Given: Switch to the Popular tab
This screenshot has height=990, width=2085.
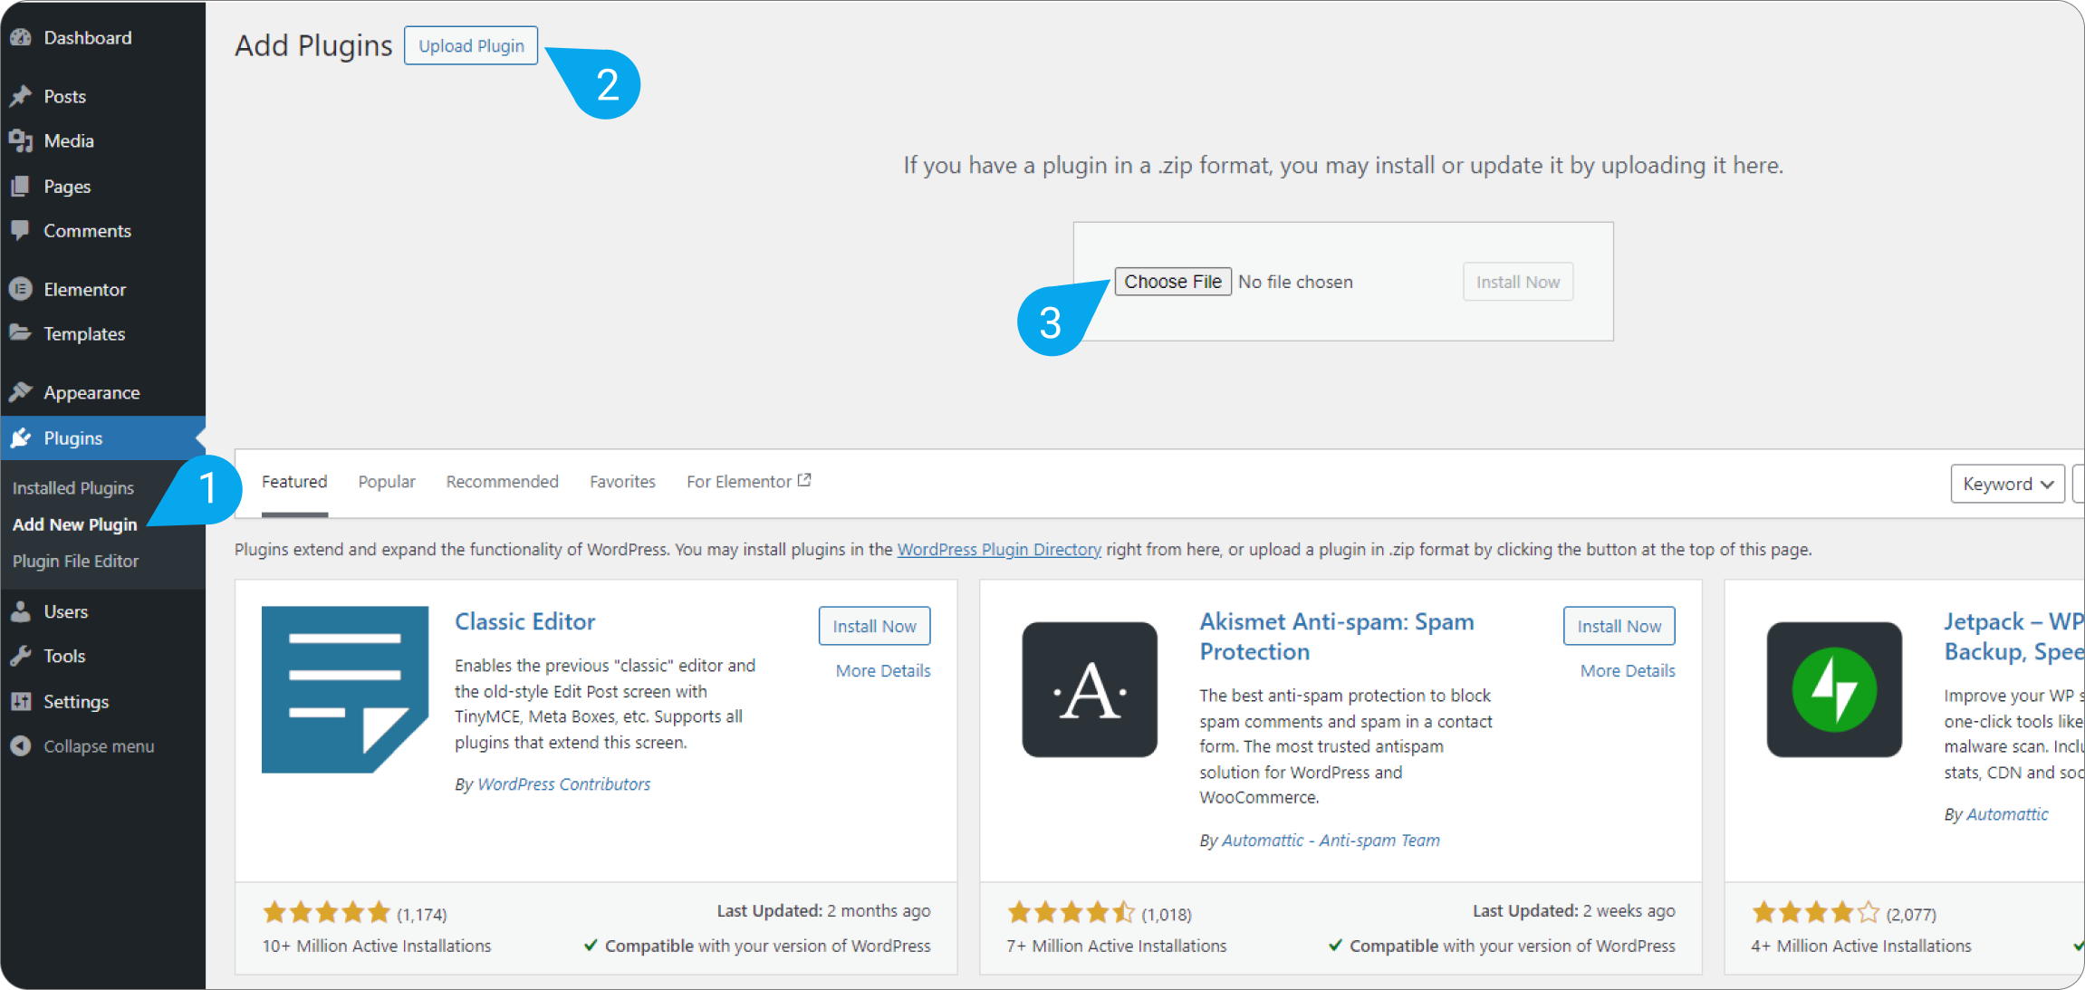Looking at the screenshot, I should click(x=387, y=482).
